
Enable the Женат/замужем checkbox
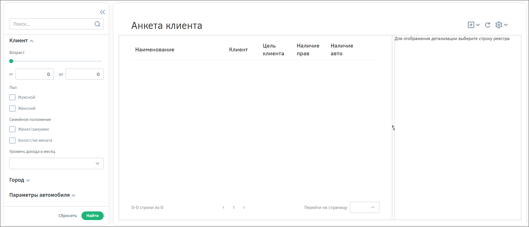(x=13, y=129)
